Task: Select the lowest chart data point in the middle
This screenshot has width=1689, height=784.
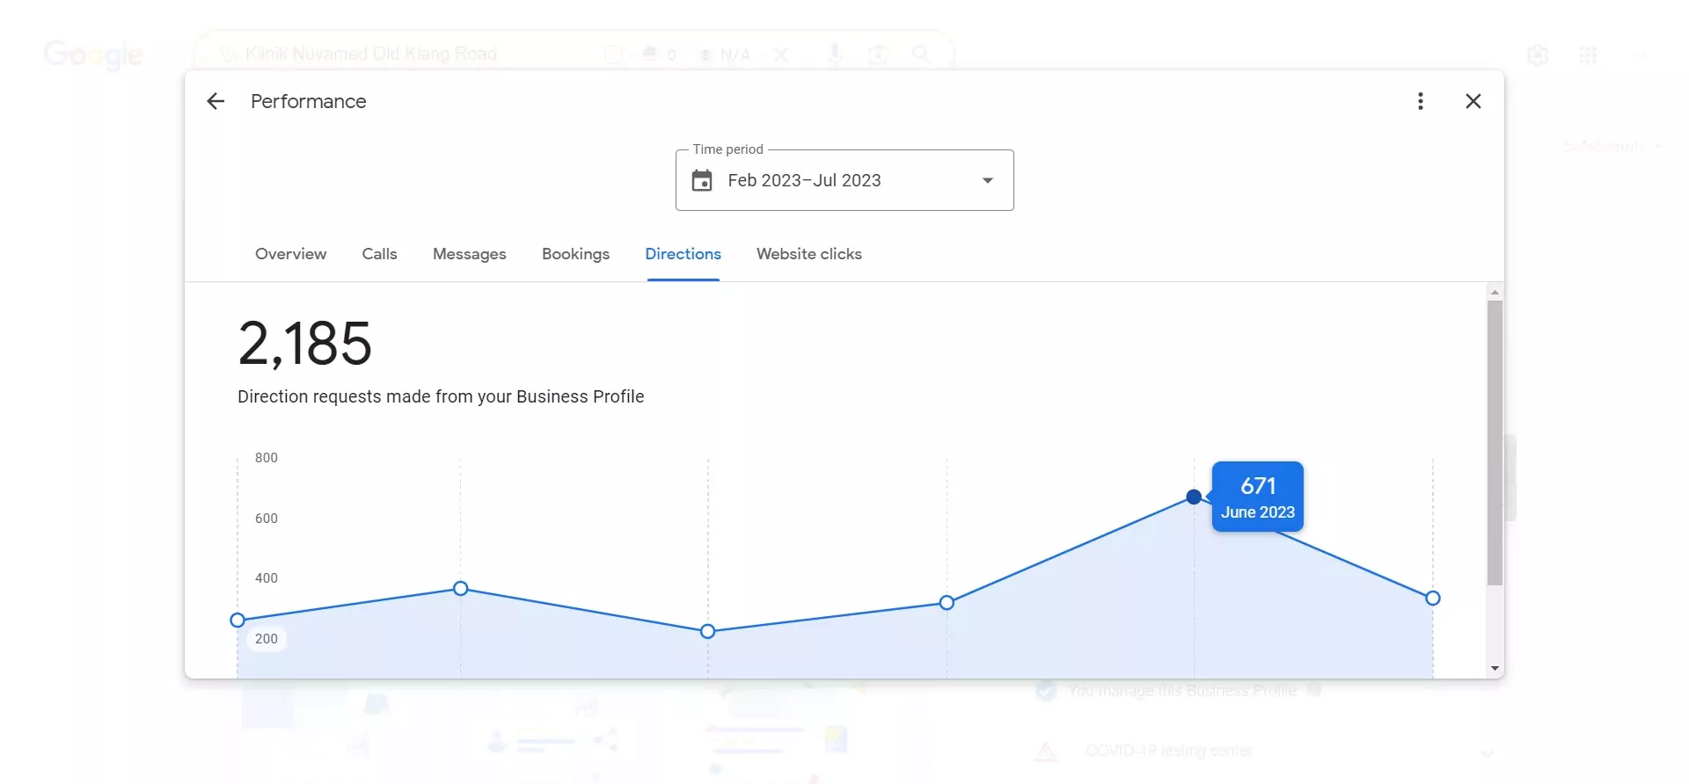Action: coord(707,631)
